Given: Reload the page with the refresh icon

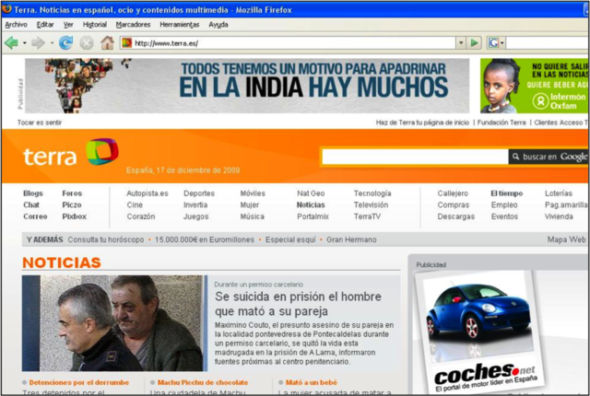Looking at the screenshot, I should pyautogui.click(x=65, y=43).
